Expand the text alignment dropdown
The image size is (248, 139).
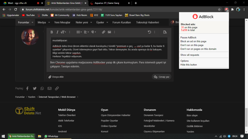pyautogui.click(x=87, y=32)
